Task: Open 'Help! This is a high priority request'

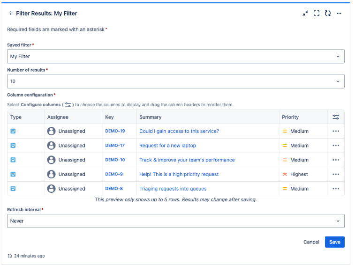Action: [x=179, y=174]
